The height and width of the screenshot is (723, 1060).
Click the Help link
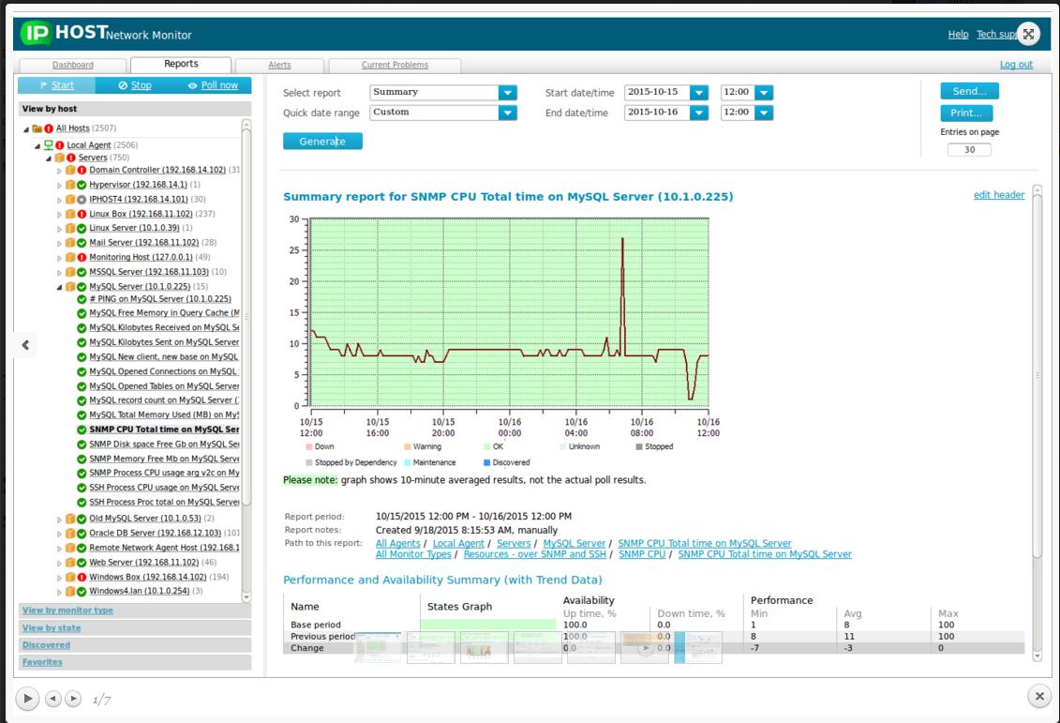coord(958,35)
